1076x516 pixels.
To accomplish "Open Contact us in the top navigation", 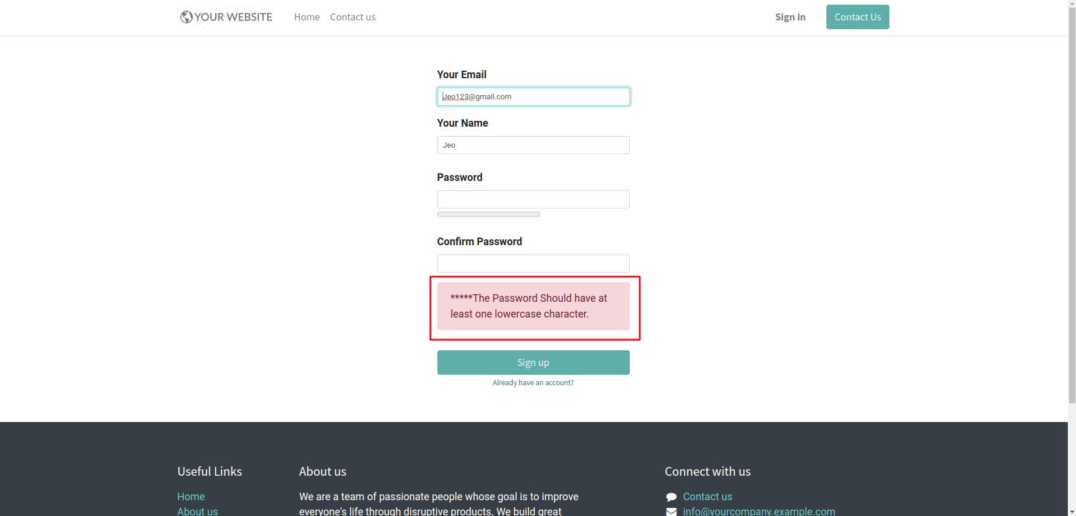I will [x=352, y=17].
